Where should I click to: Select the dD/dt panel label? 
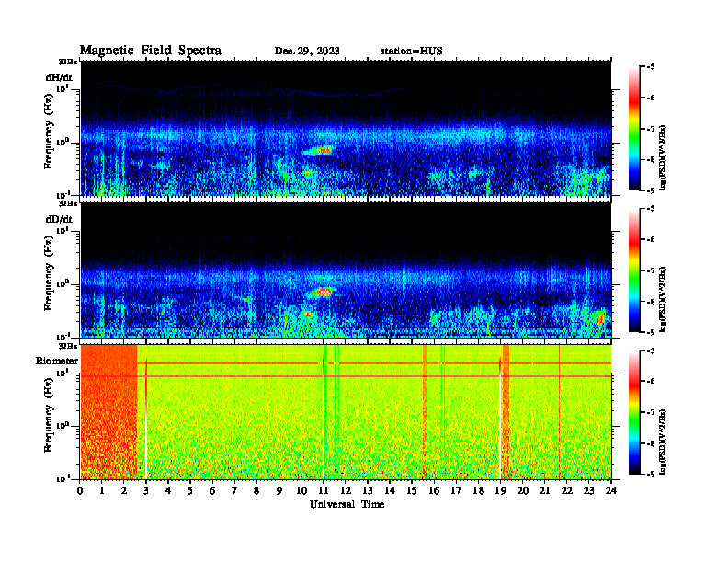pos(59,219)
